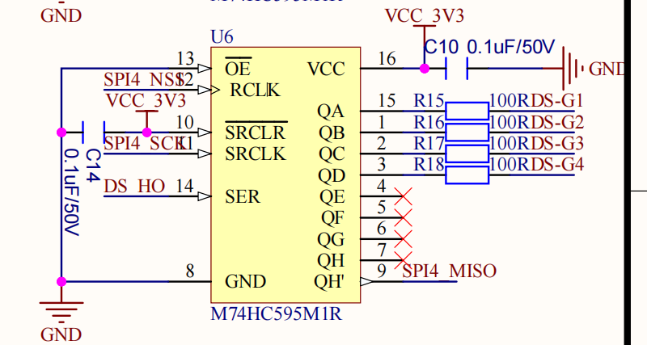647x345 pixels.
Task: Select resistor R18 symbol
Action: 467,175
